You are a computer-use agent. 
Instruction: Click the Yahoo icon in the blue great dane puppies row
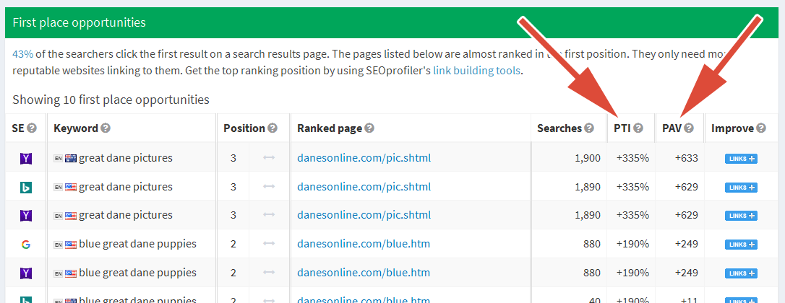point(26,273)
